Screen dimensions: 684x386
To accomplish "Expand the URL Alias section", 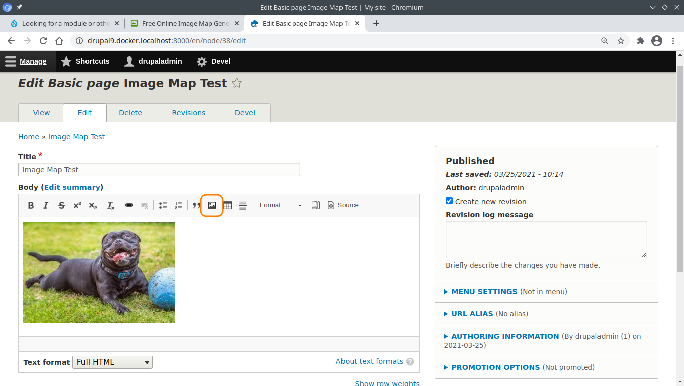I will pyautogui.click(x=472, y=314).
